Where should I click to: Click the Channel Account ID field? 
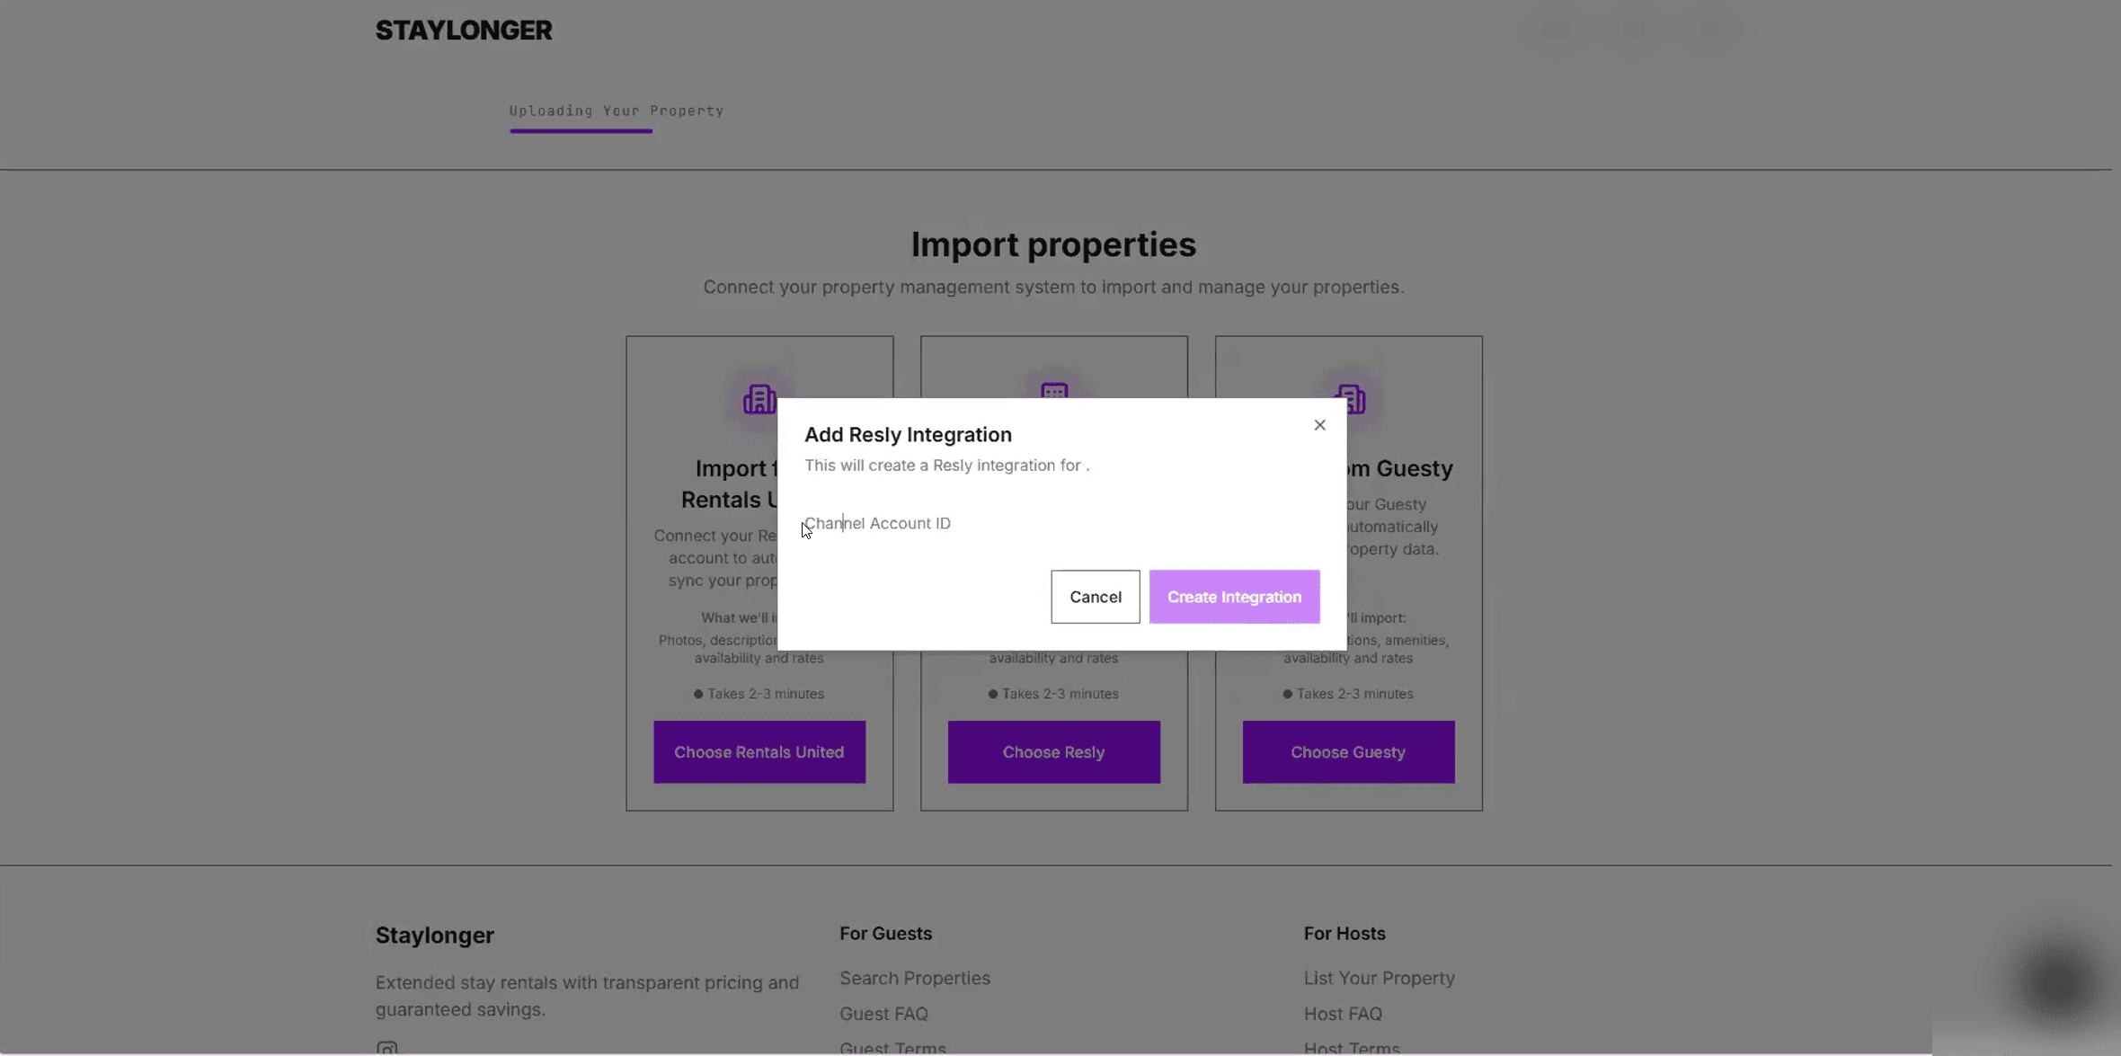(x=1061, y=523)
